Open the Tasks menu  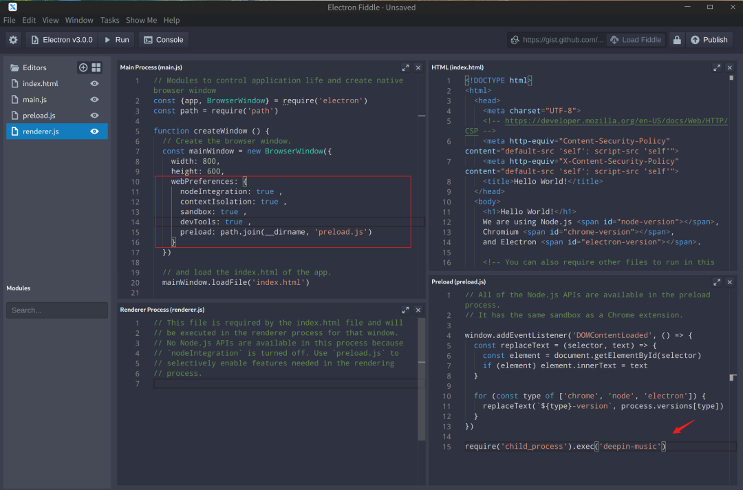(x=109, y=21)
